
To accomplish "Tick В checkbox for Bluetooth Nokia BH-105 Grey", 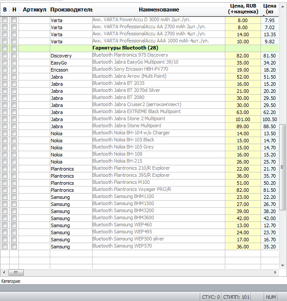I will coord(5,148).
